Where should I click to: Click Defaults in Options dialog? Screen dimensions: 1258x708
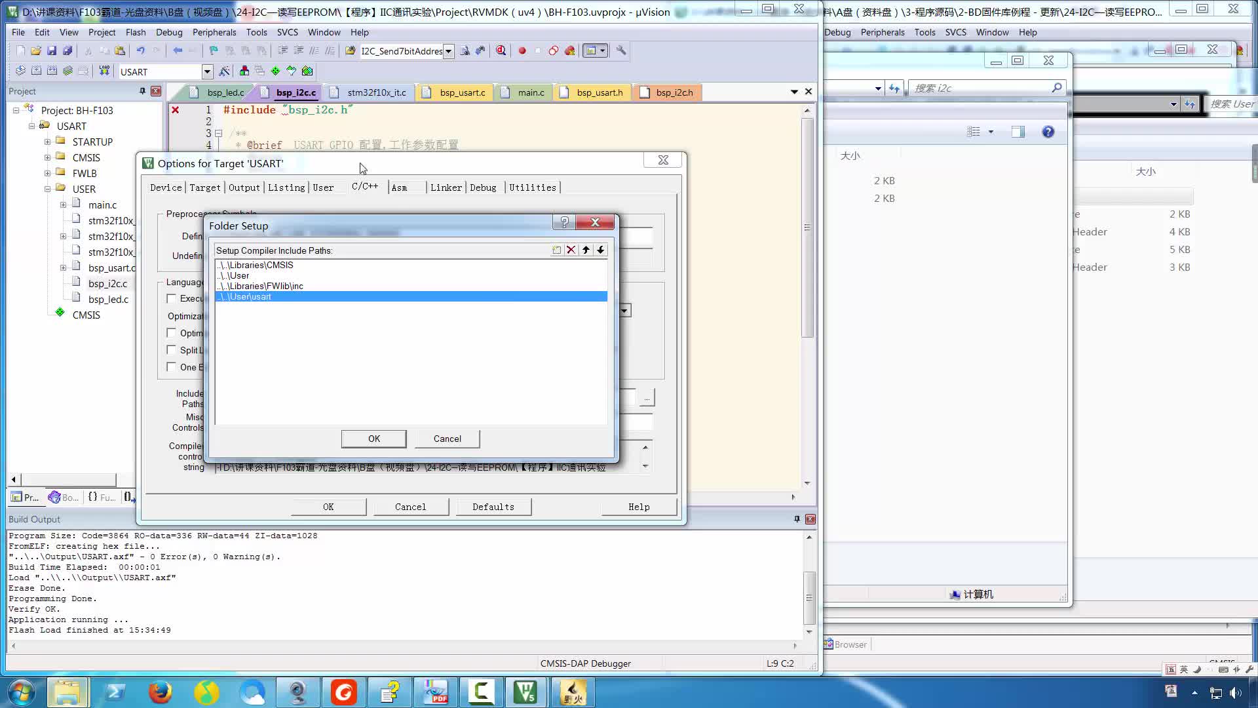tap(493, 507)
